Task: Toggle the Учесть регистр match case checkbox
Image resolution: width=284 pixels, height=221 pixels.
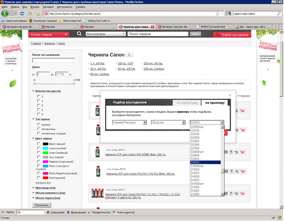Action: pyautogui.click(x=114, y=212)
